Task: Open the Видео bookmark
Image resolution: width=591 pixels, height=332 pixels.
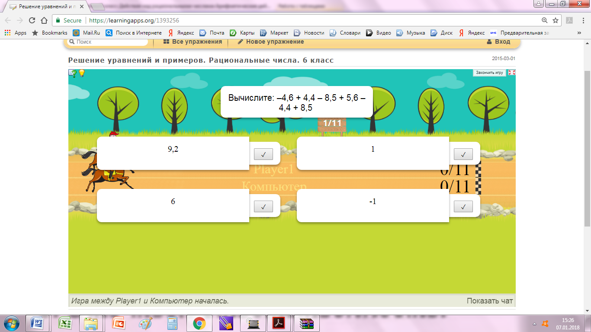Action: tap(379, 33)
